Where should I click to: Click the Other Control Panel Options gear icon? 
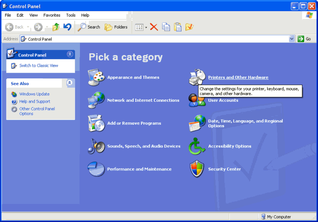click(x=14, y=109)
